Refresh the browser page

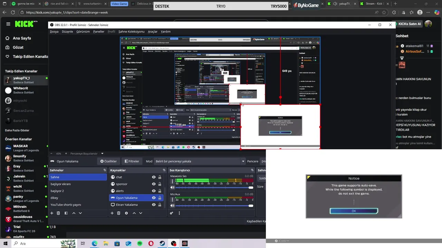pos(13,12)
